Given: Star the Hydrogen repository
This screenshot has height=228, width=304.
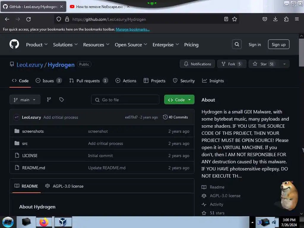Looking at the screenshot, I should click(264, 64).
